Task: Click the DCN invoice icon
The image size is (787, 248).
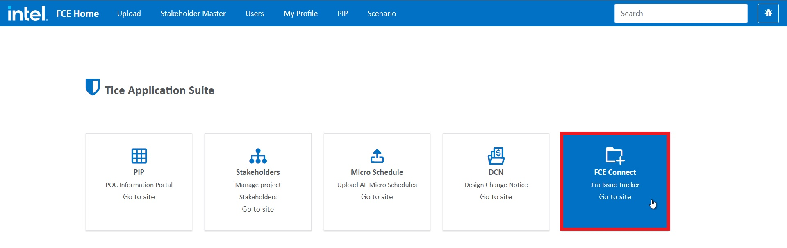Action: (x=496, y=156)
